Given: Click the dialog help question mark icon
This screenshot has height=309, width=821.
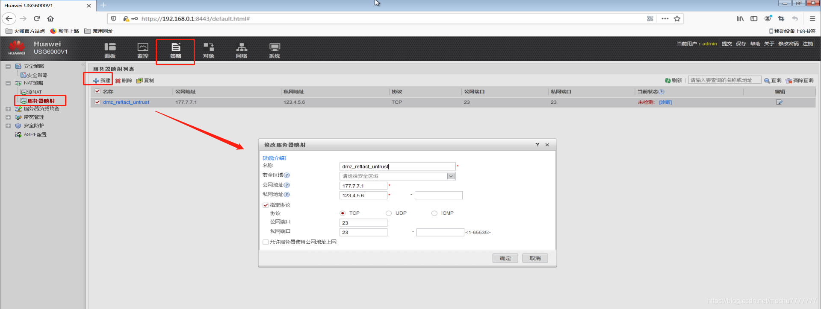Looking at the screenshot, I should [537, 145].
